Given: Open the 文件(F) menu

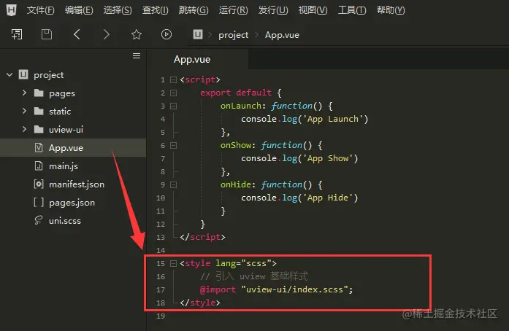Looking at the screenshot, I should (41, 10).
